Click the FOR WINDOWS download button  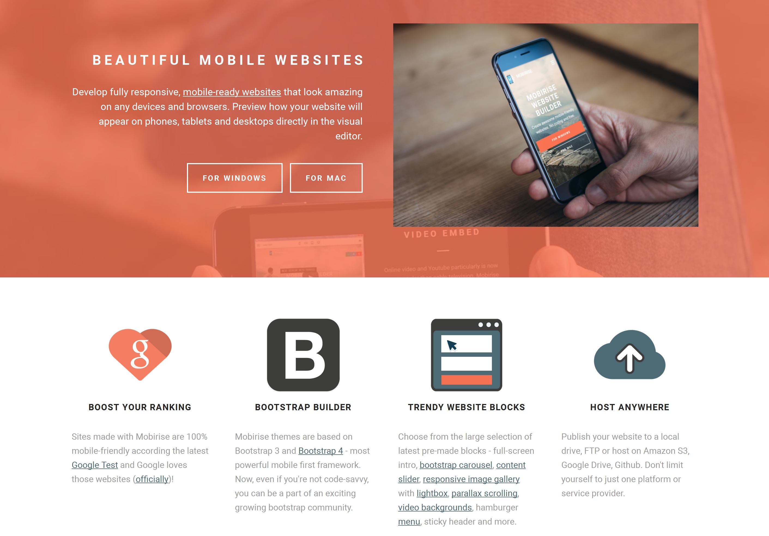click(234, 178)
